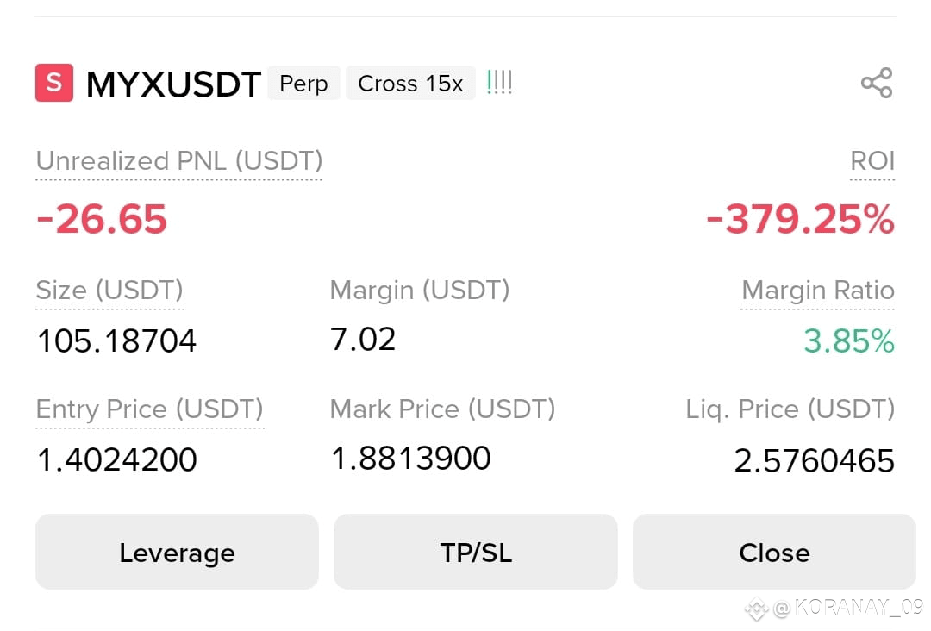Viewport: 931px width, 631px height.
Task: Tap the 3.85% margin ratio value
Action: point(849,340)
